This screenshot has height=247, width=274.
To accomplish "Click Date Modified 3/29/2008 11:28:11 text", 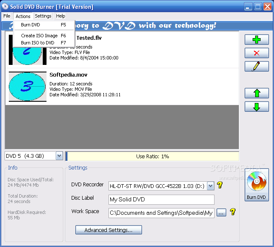I will 85,95.
